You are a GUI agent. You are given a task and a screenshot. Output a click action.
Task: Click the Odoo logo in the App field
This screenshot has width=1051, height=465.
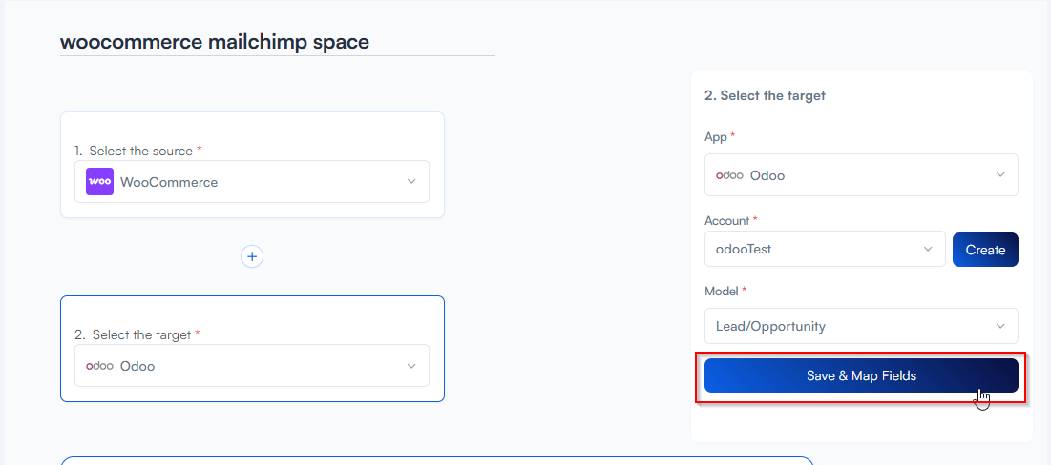730,175
